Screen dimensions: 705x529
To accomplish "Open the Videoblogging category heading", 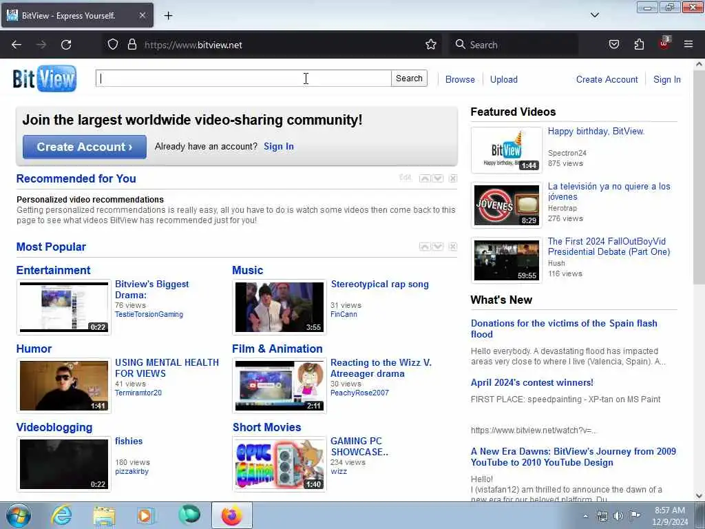I will 54,427.
